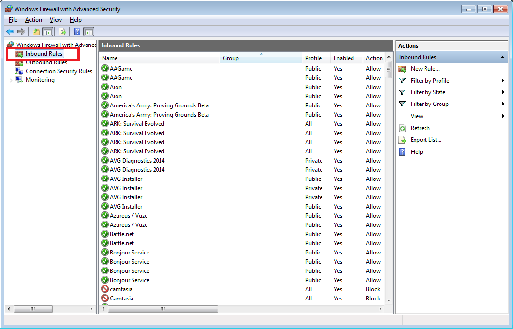The width and height of the screenshot is (513, 329).
Task: Click green check icon of first Azureus / Vuze
Action: (x=105, y=216)
